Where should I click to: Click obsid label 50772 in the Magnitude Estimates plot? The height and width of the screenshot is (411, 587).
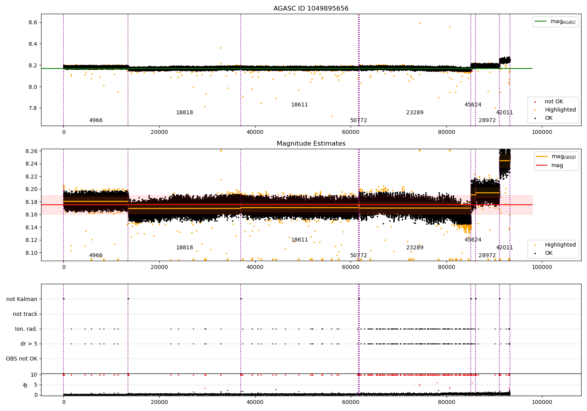tap(358, 256)
